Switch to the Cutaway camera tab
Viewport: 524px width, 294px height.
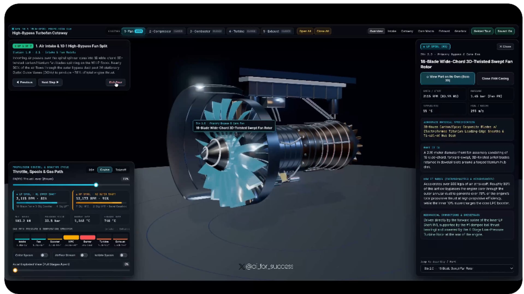(x=407, y=31)
